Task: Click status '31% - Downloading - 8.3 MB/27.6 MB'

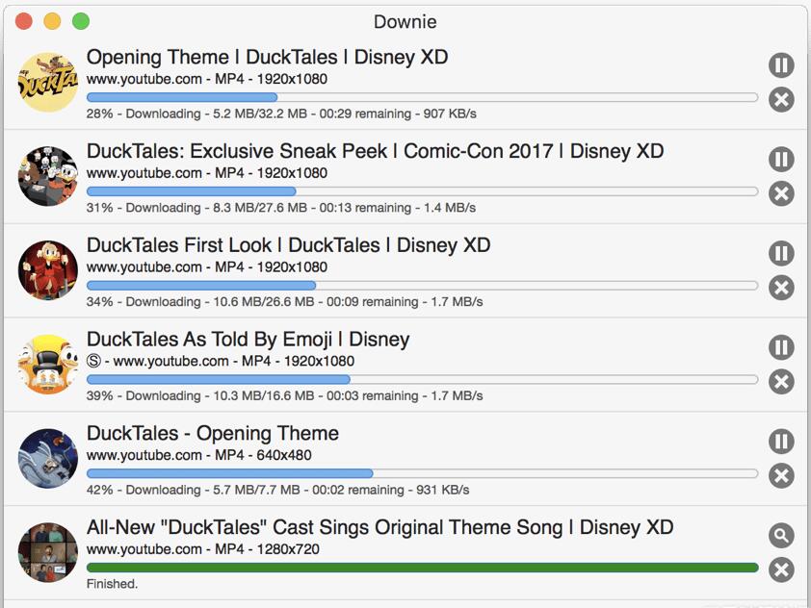Action: coord(196,208)
